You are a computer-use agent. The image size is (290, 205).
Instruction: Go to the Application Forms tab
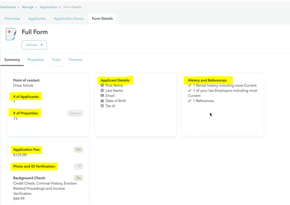click(x=69, y=19)
